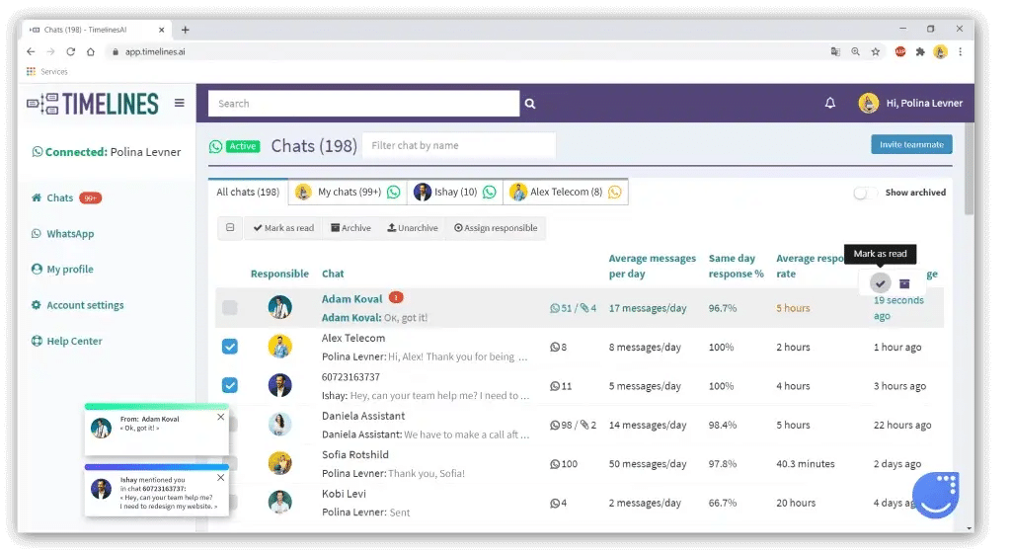Viewport: 1011px width, 552px height.
Task: Click the Filter chat by name field
Action: (x=458, y=145)
